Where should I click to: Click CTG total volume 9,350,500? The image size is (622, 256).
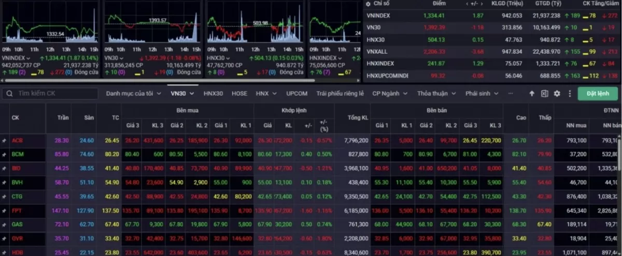[356, 197]
